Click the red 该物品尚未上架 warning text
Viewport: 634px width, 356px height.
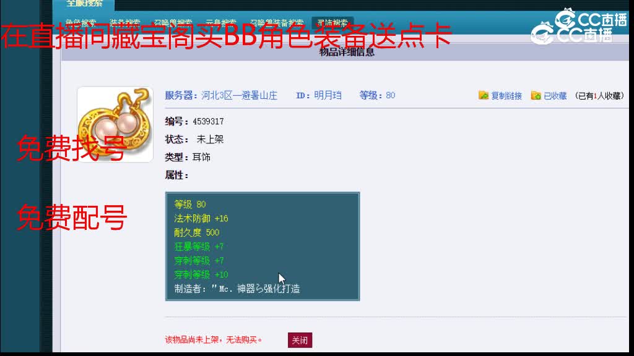coord(214,339)
